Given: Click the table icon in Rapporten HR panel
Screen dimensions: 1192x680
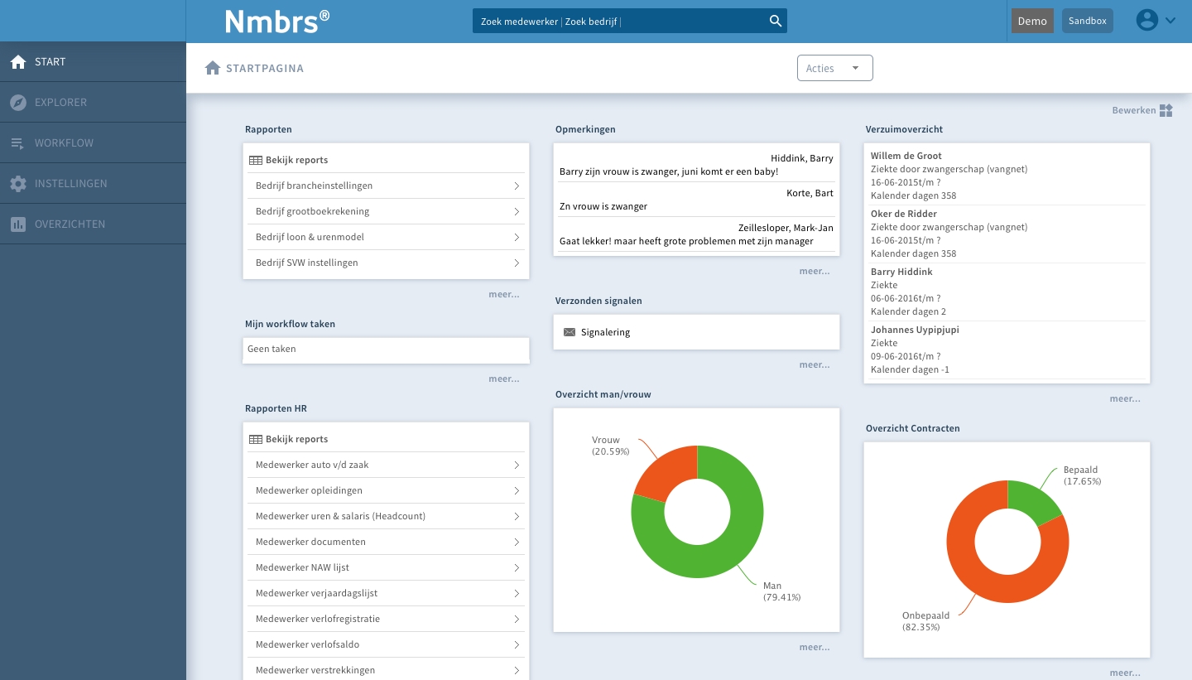Looking at the screenshot, I should pos(256,440).
